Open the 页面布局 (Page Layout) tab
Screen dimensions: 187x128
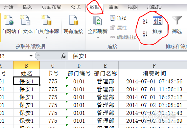(51, 7)
